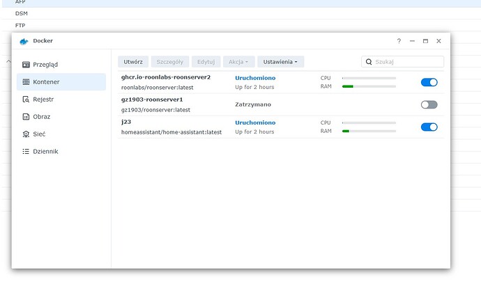Screen dimensions: 481x286
Task: Click FTP row in background list
Action: (x=241, y=26)
